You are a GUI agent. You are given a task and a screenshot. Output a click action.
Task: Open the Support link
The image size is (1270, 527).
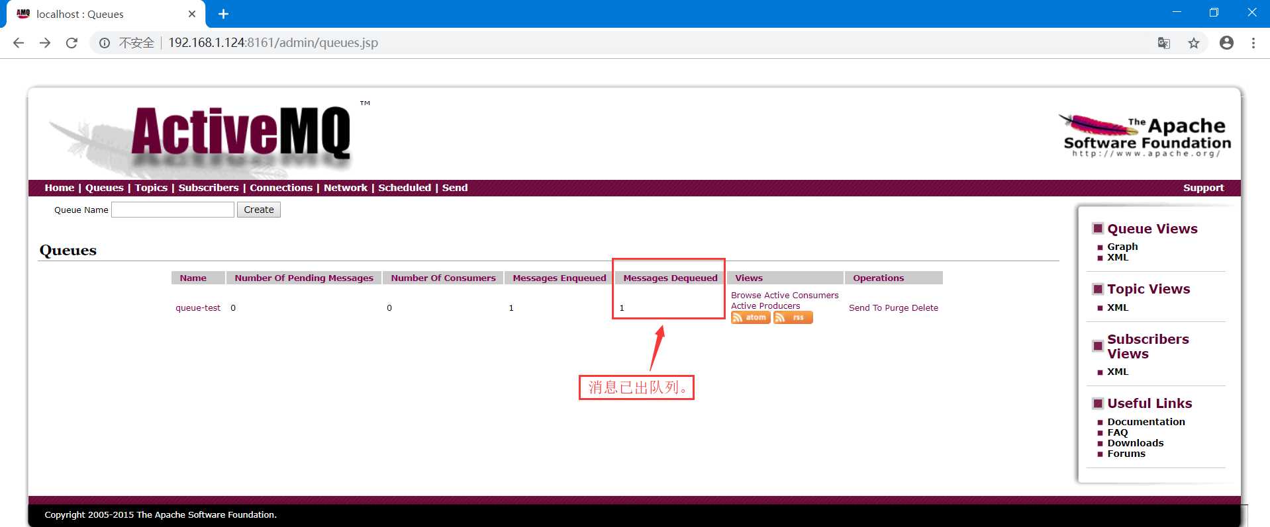[x=1203, y=188]
